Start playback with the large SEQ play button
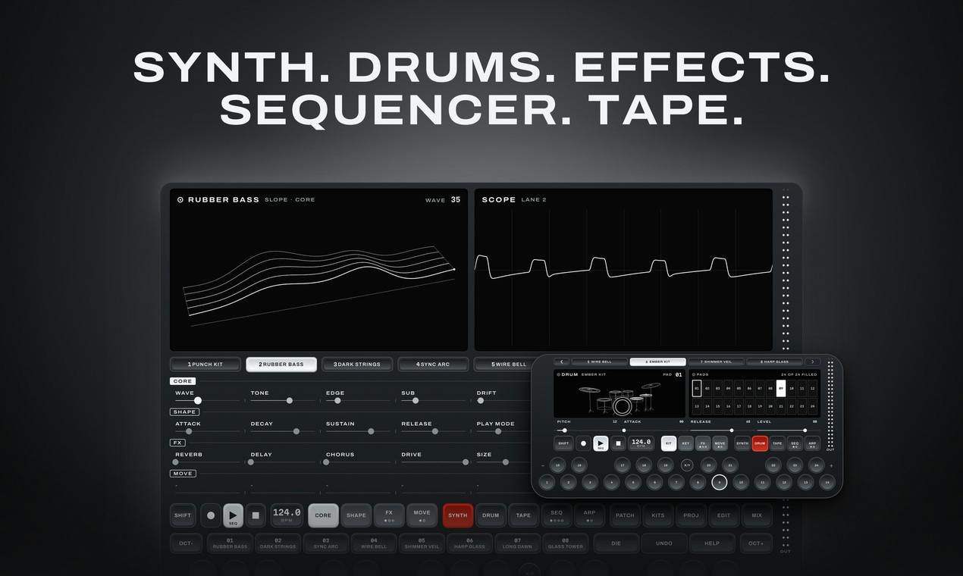 tap(233, 515)
